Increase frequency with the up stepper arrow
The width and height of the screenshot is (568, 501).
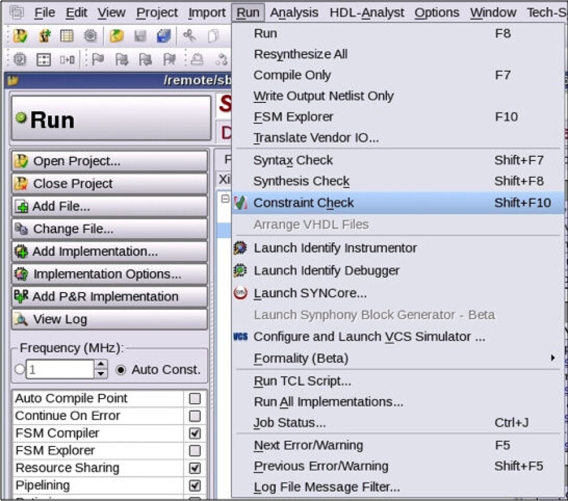pos(101,364)
